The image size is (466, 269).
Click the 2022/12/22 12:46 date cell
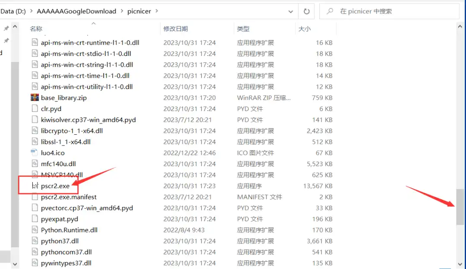189,153
